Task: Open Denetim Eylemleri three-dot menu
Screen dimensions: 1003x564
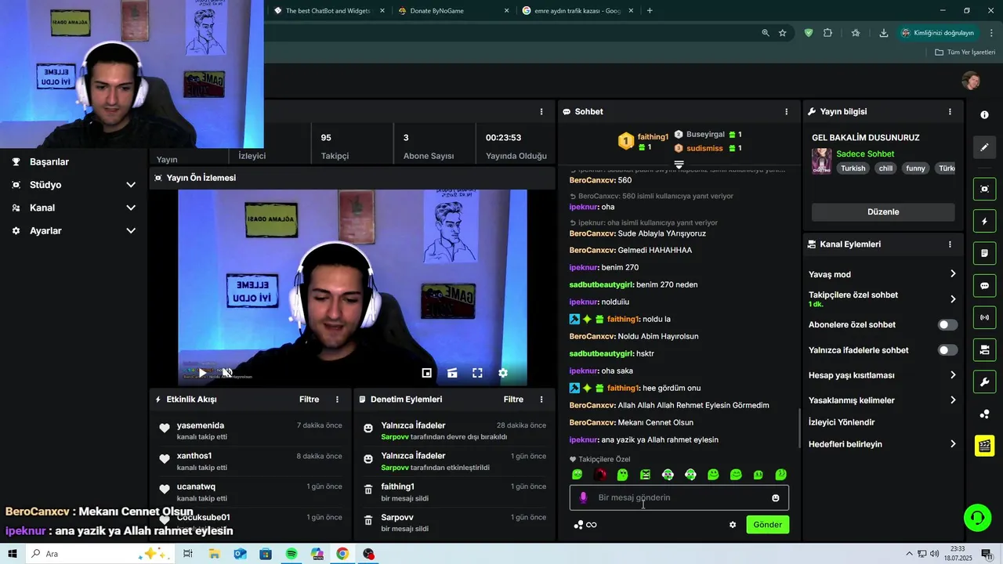Action: (x=541, y=399)
